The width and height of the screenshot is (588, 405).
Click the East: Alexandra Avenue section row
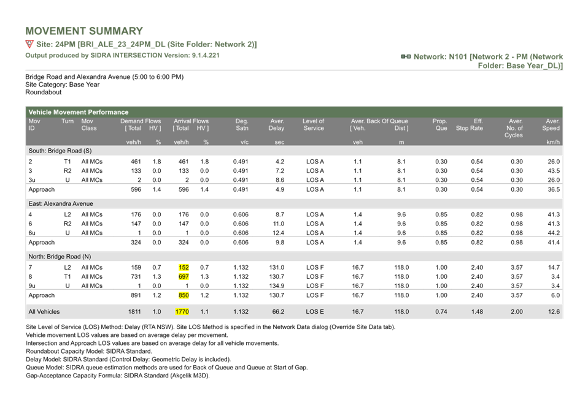(x=294, y=203)
